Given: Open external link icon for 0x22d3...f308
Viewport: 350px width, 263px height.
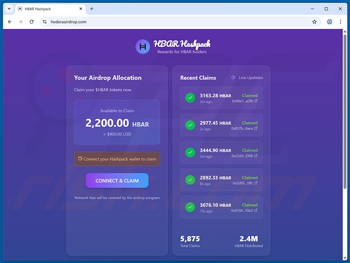Looking at the screenshot, I should click(x=256, y=156).
